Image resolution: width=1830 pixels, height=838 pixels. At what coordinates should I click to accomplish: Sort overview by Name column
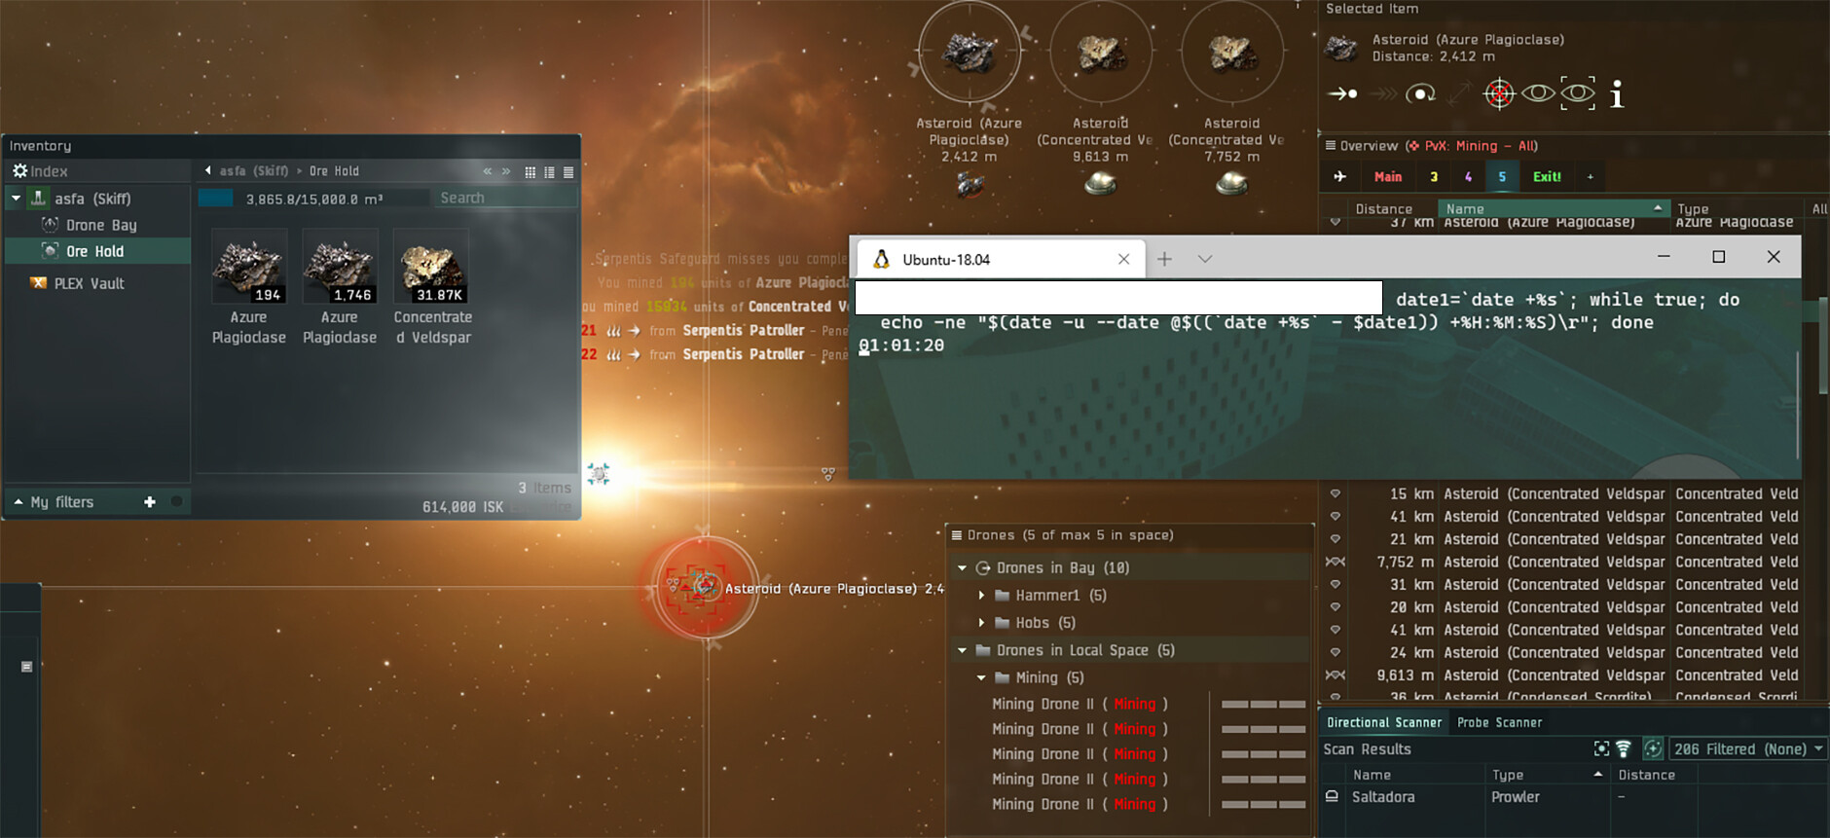tap(1554, 208)
